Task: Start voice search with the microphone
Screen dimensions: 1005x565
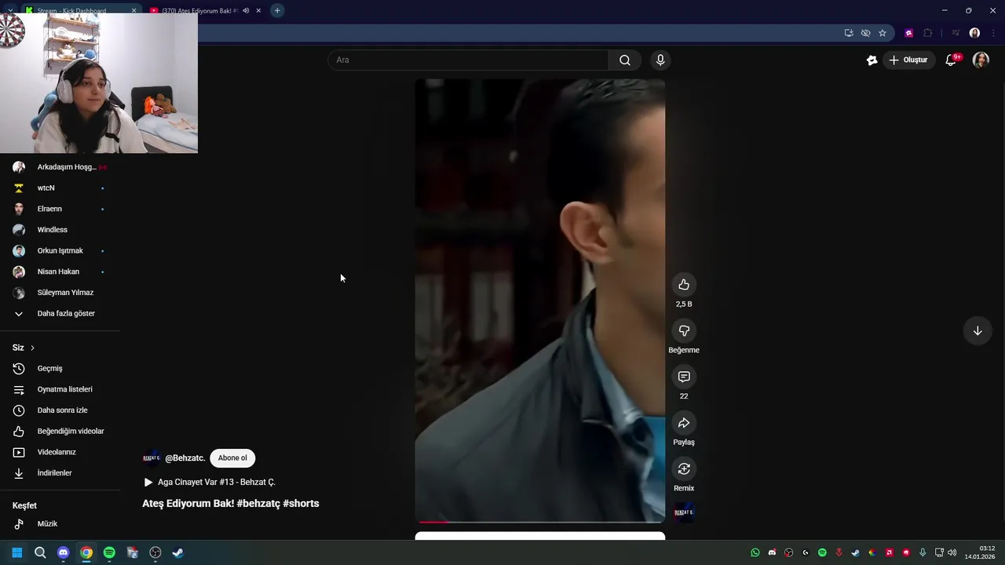Action: tap(660, 60)
